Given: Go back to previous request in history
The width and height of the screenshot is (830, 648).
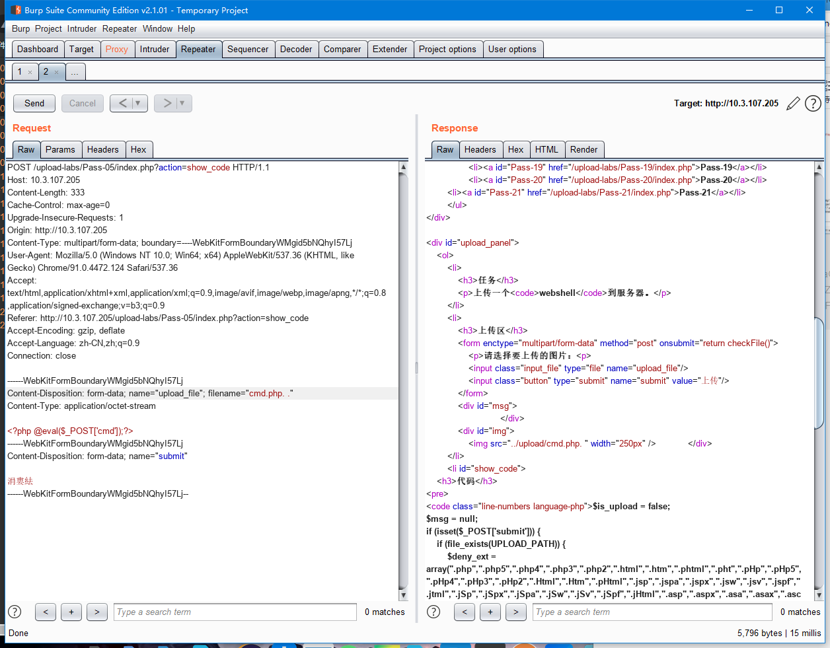Looking at the screenshot, I should click(123, 103).
